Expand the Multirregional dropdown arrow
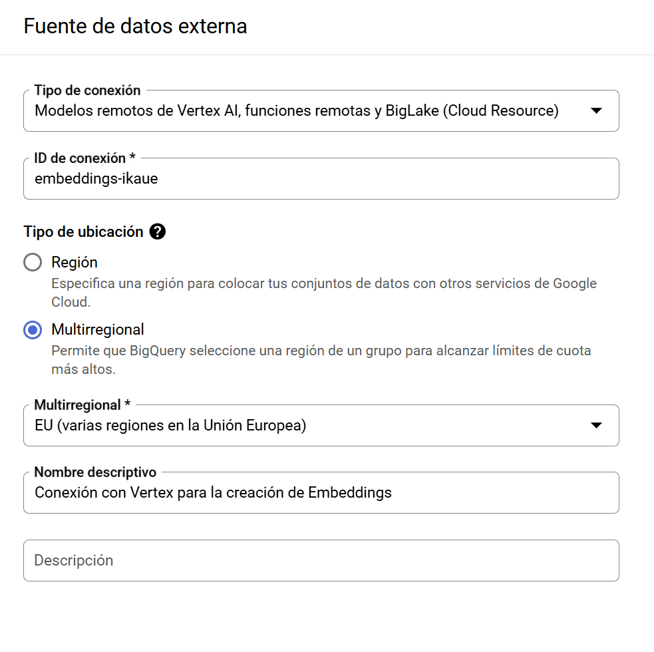Screen dimensions: 654x652 (596, 425)
